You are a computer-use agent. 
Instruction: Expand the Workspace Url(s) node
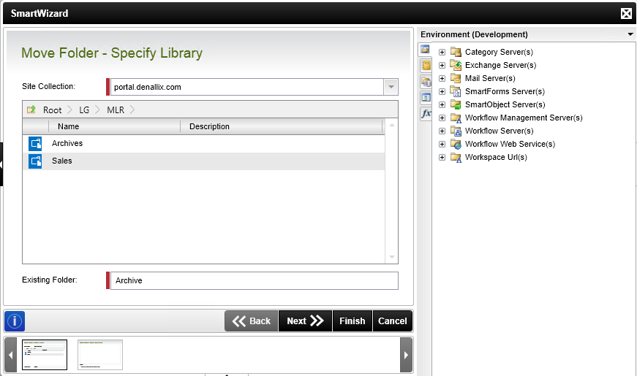tap(442, 158)
